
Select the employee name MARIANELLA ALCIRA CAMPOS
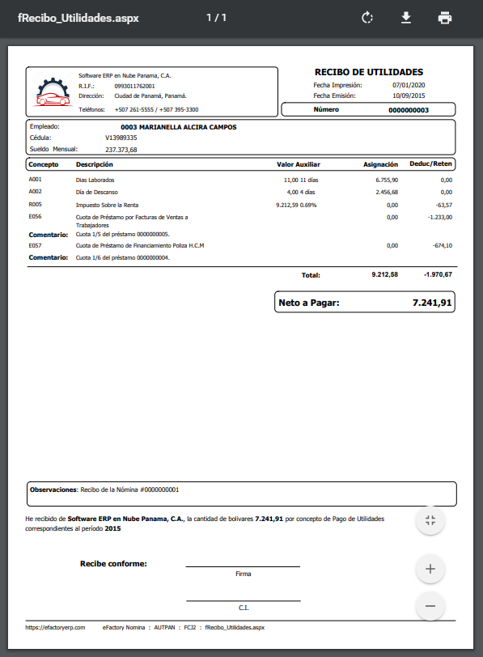coord(188,127)
